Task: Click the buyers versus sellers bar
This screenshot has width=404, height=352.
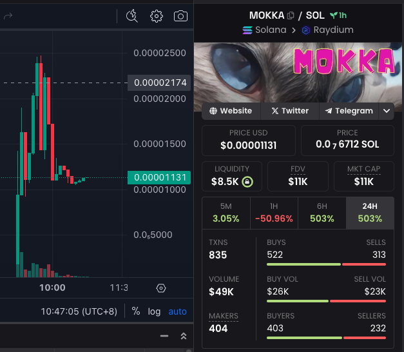Action: pos(326,338)
